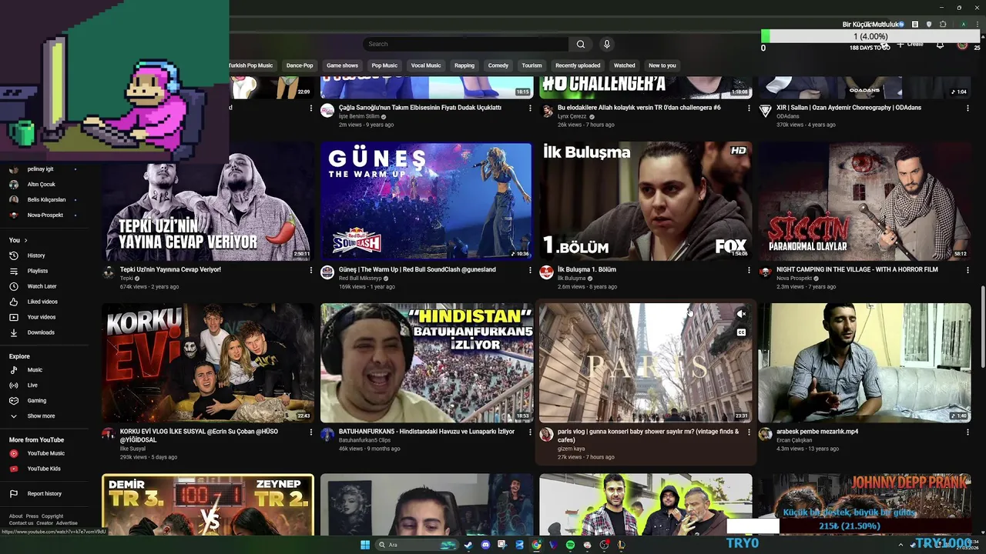Open Batuhanfurkan5 Clips channel avatar
This screenshot has width=986, height=554.
[x=327, y=434]
